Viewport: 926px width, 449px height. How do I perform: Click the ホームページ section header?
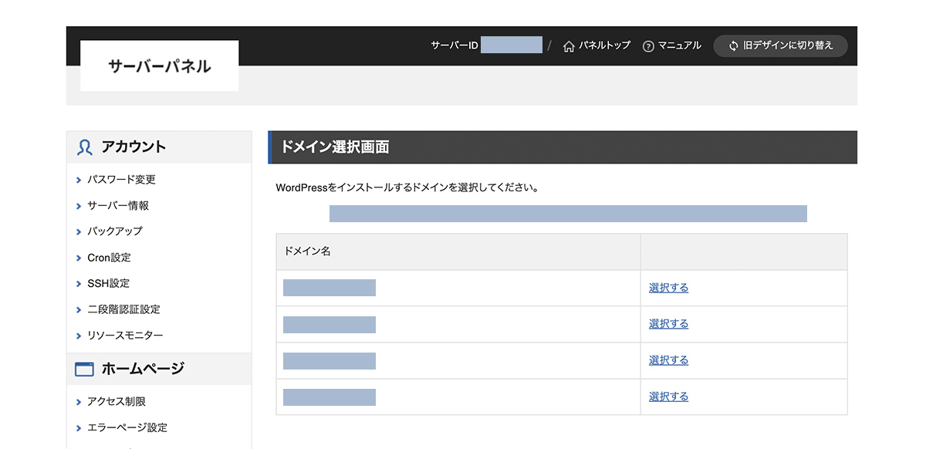tap(159, 369)
